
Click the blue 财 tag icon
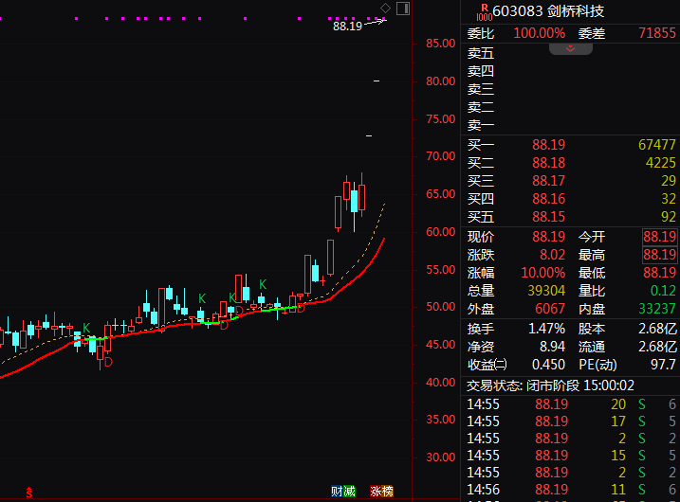tap(336, 492)
